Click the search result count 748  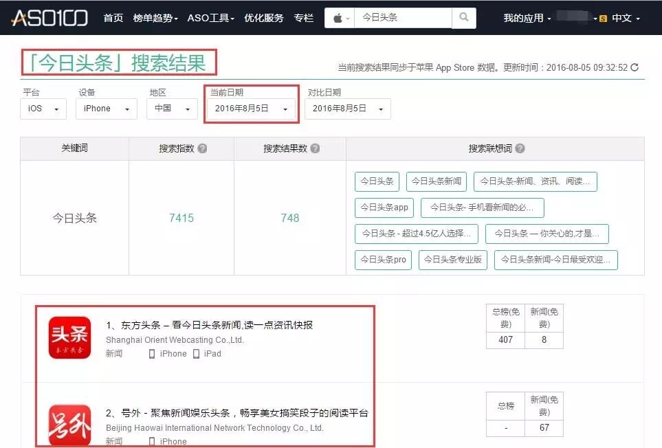coord(290,218)
